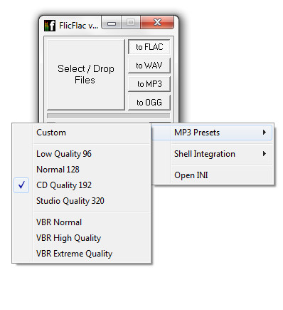Click the checkmark beside CD Quality 192
This screenshot has width=283, height=310.
[21, 185]
